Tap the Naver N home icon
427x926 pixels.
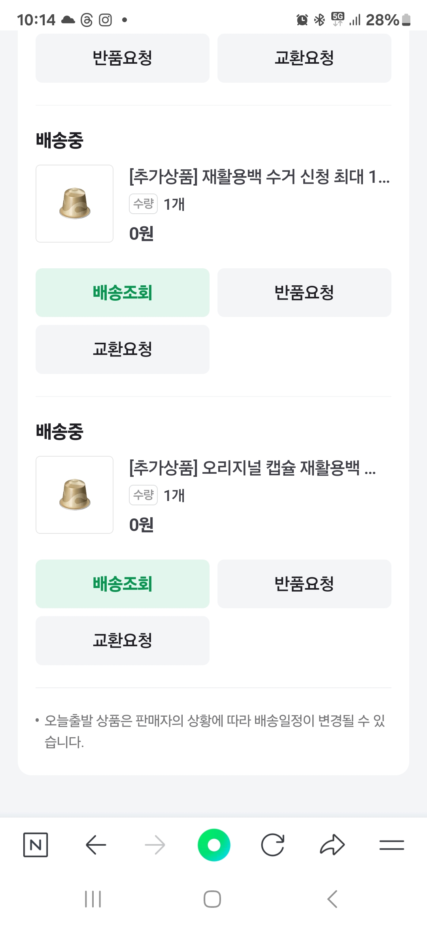pos(36,845)
